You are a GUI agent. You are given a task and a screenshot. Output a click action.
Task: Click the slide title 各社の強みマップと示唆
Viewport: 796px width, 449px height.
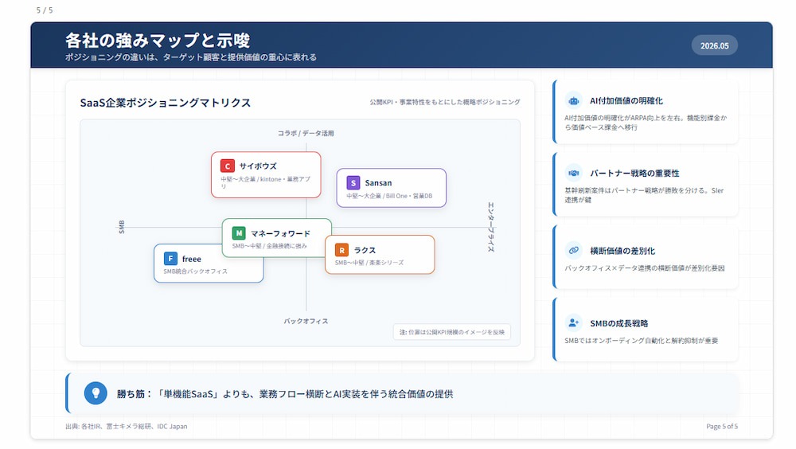click(x=158, y=40)
